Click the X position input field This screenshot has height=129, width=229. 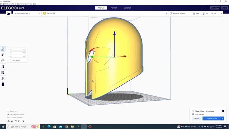click(18, 49)
